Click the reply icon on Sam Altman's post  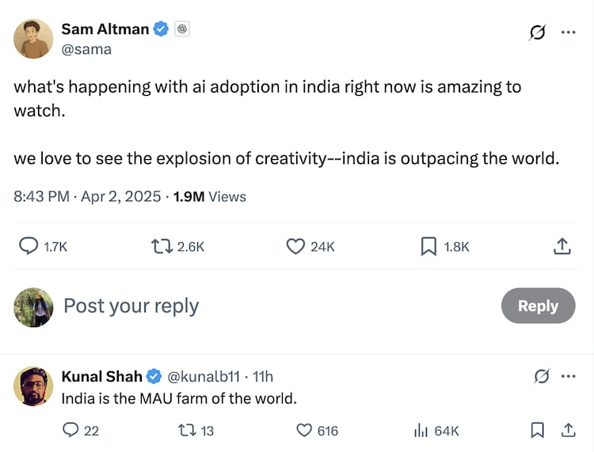coord(29,247)
